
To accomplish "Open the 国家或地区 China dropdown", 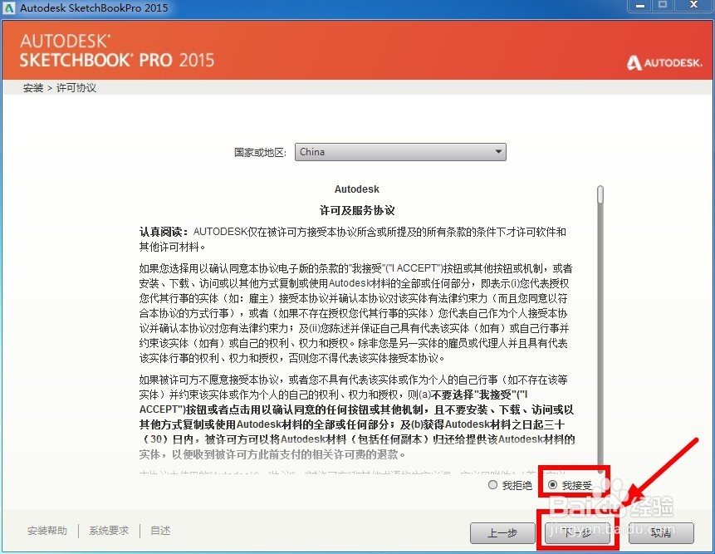I will [x=400, y=152].
